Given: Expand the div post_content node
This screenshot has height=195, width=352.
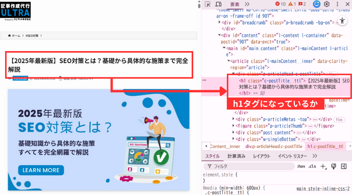Looking at the screenshot, I should point(233,132).
